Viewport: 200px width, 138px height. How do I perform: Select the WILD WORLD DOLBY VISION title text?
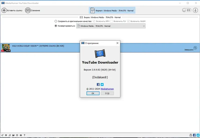point(38,46)
